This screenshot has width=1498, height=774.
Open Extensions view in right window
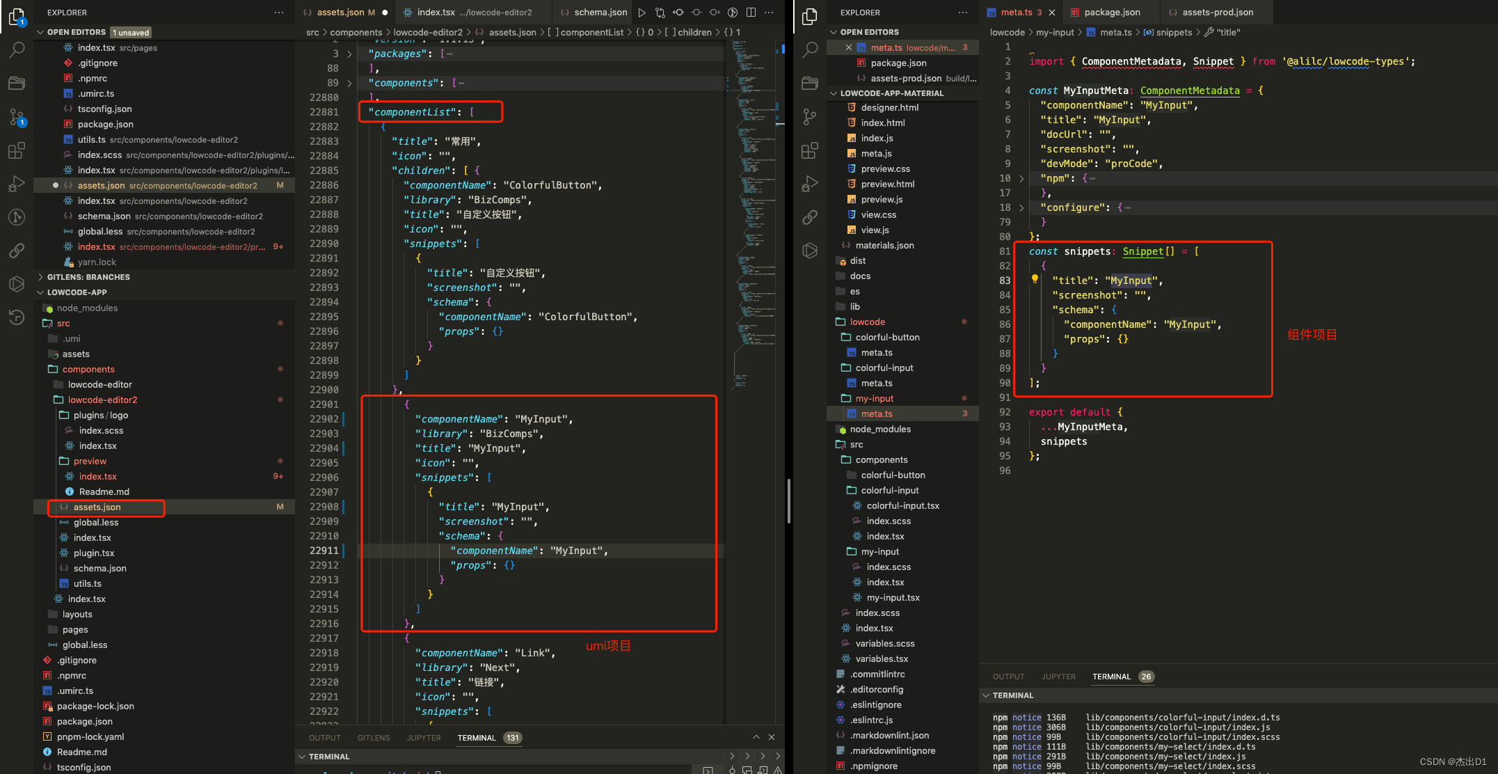pyautogui.click(x=810, y=150)
